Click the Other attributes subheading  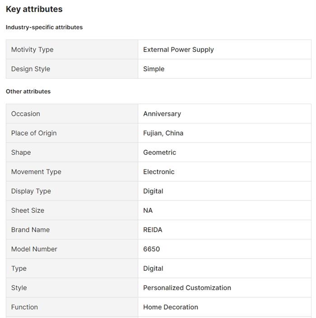tap(28, 91)
